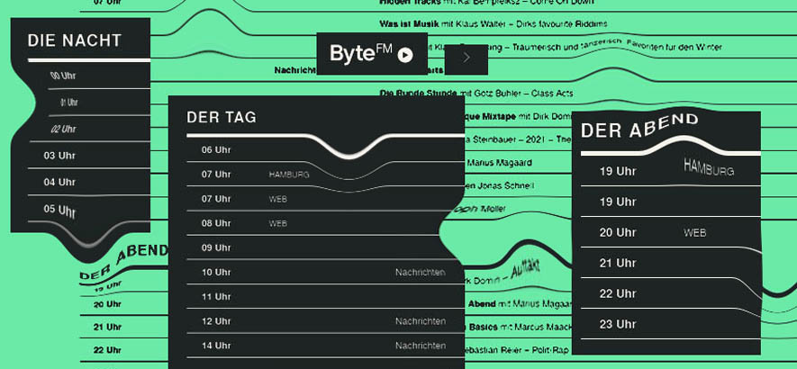Select 04 Uhr in Die Nacht
This screenshot has height=369, width=797.
coord(59,182)
